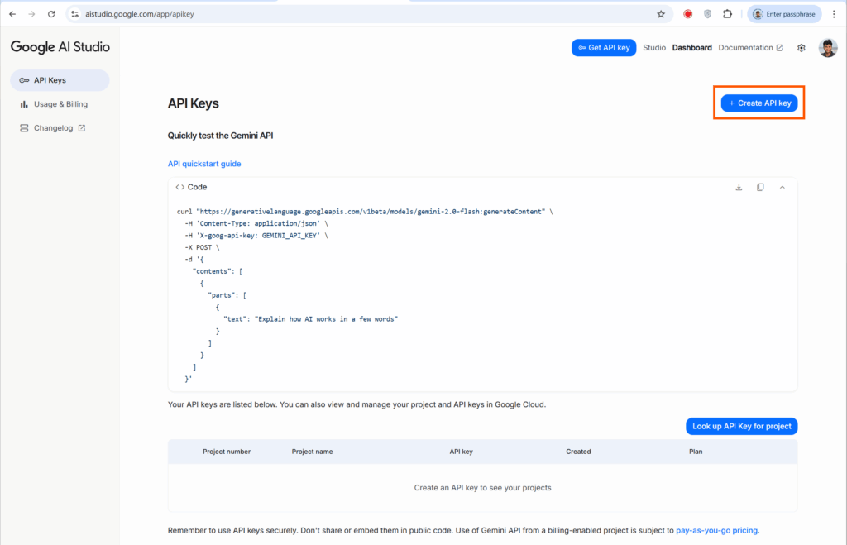Viewport: 847px width, 545px height.
Task: Click the Google AI Studio logo
Action: 60,47
